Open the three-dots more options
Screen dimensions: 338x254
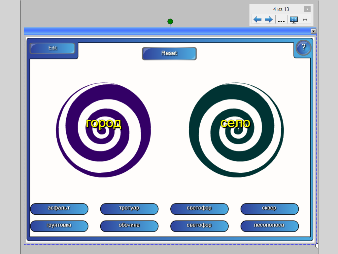click(x=281, y=20)
